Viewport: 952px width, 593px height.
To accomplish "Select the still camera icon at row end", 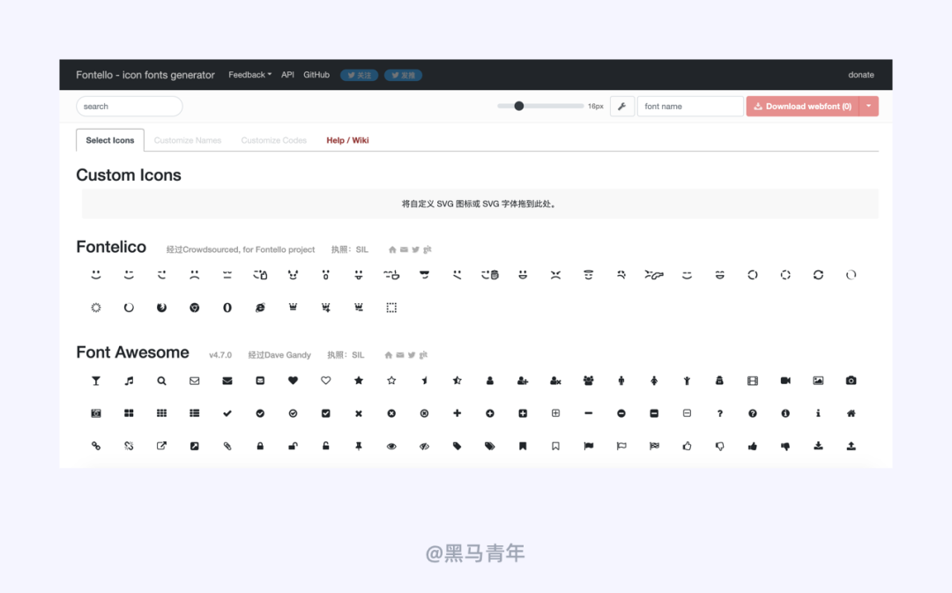I will point(851,381).
